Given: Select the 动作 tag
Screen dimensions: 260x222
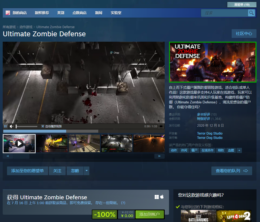Looking at the screenshot, I should pos(174,150).
